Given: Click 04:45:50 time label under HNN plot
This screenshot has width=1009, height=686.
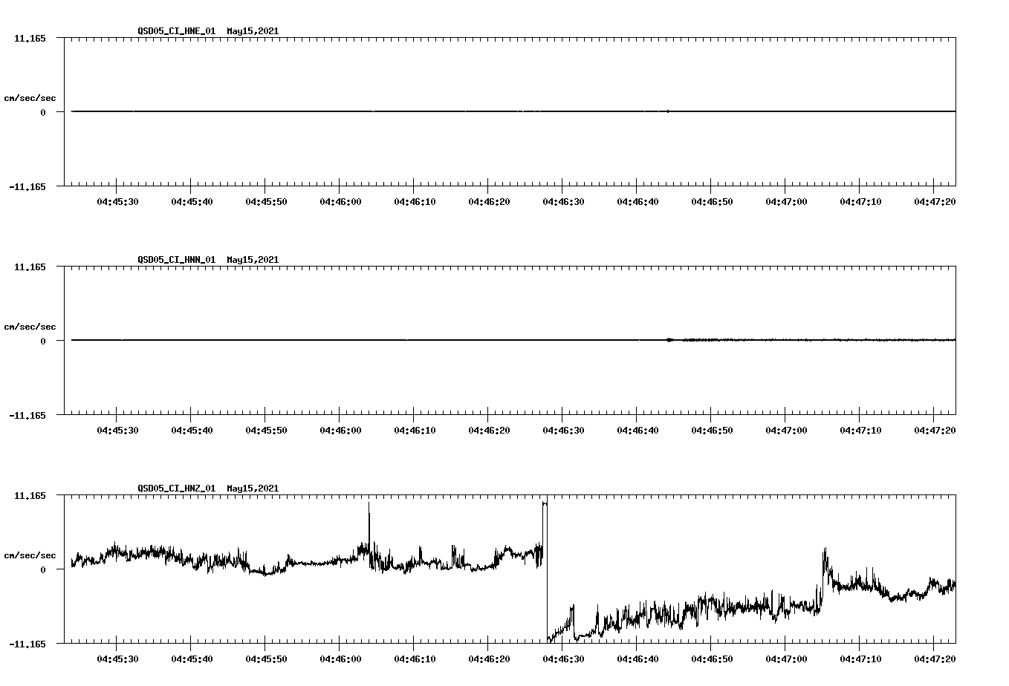Looking at the screenshot, I should [266, 430].
